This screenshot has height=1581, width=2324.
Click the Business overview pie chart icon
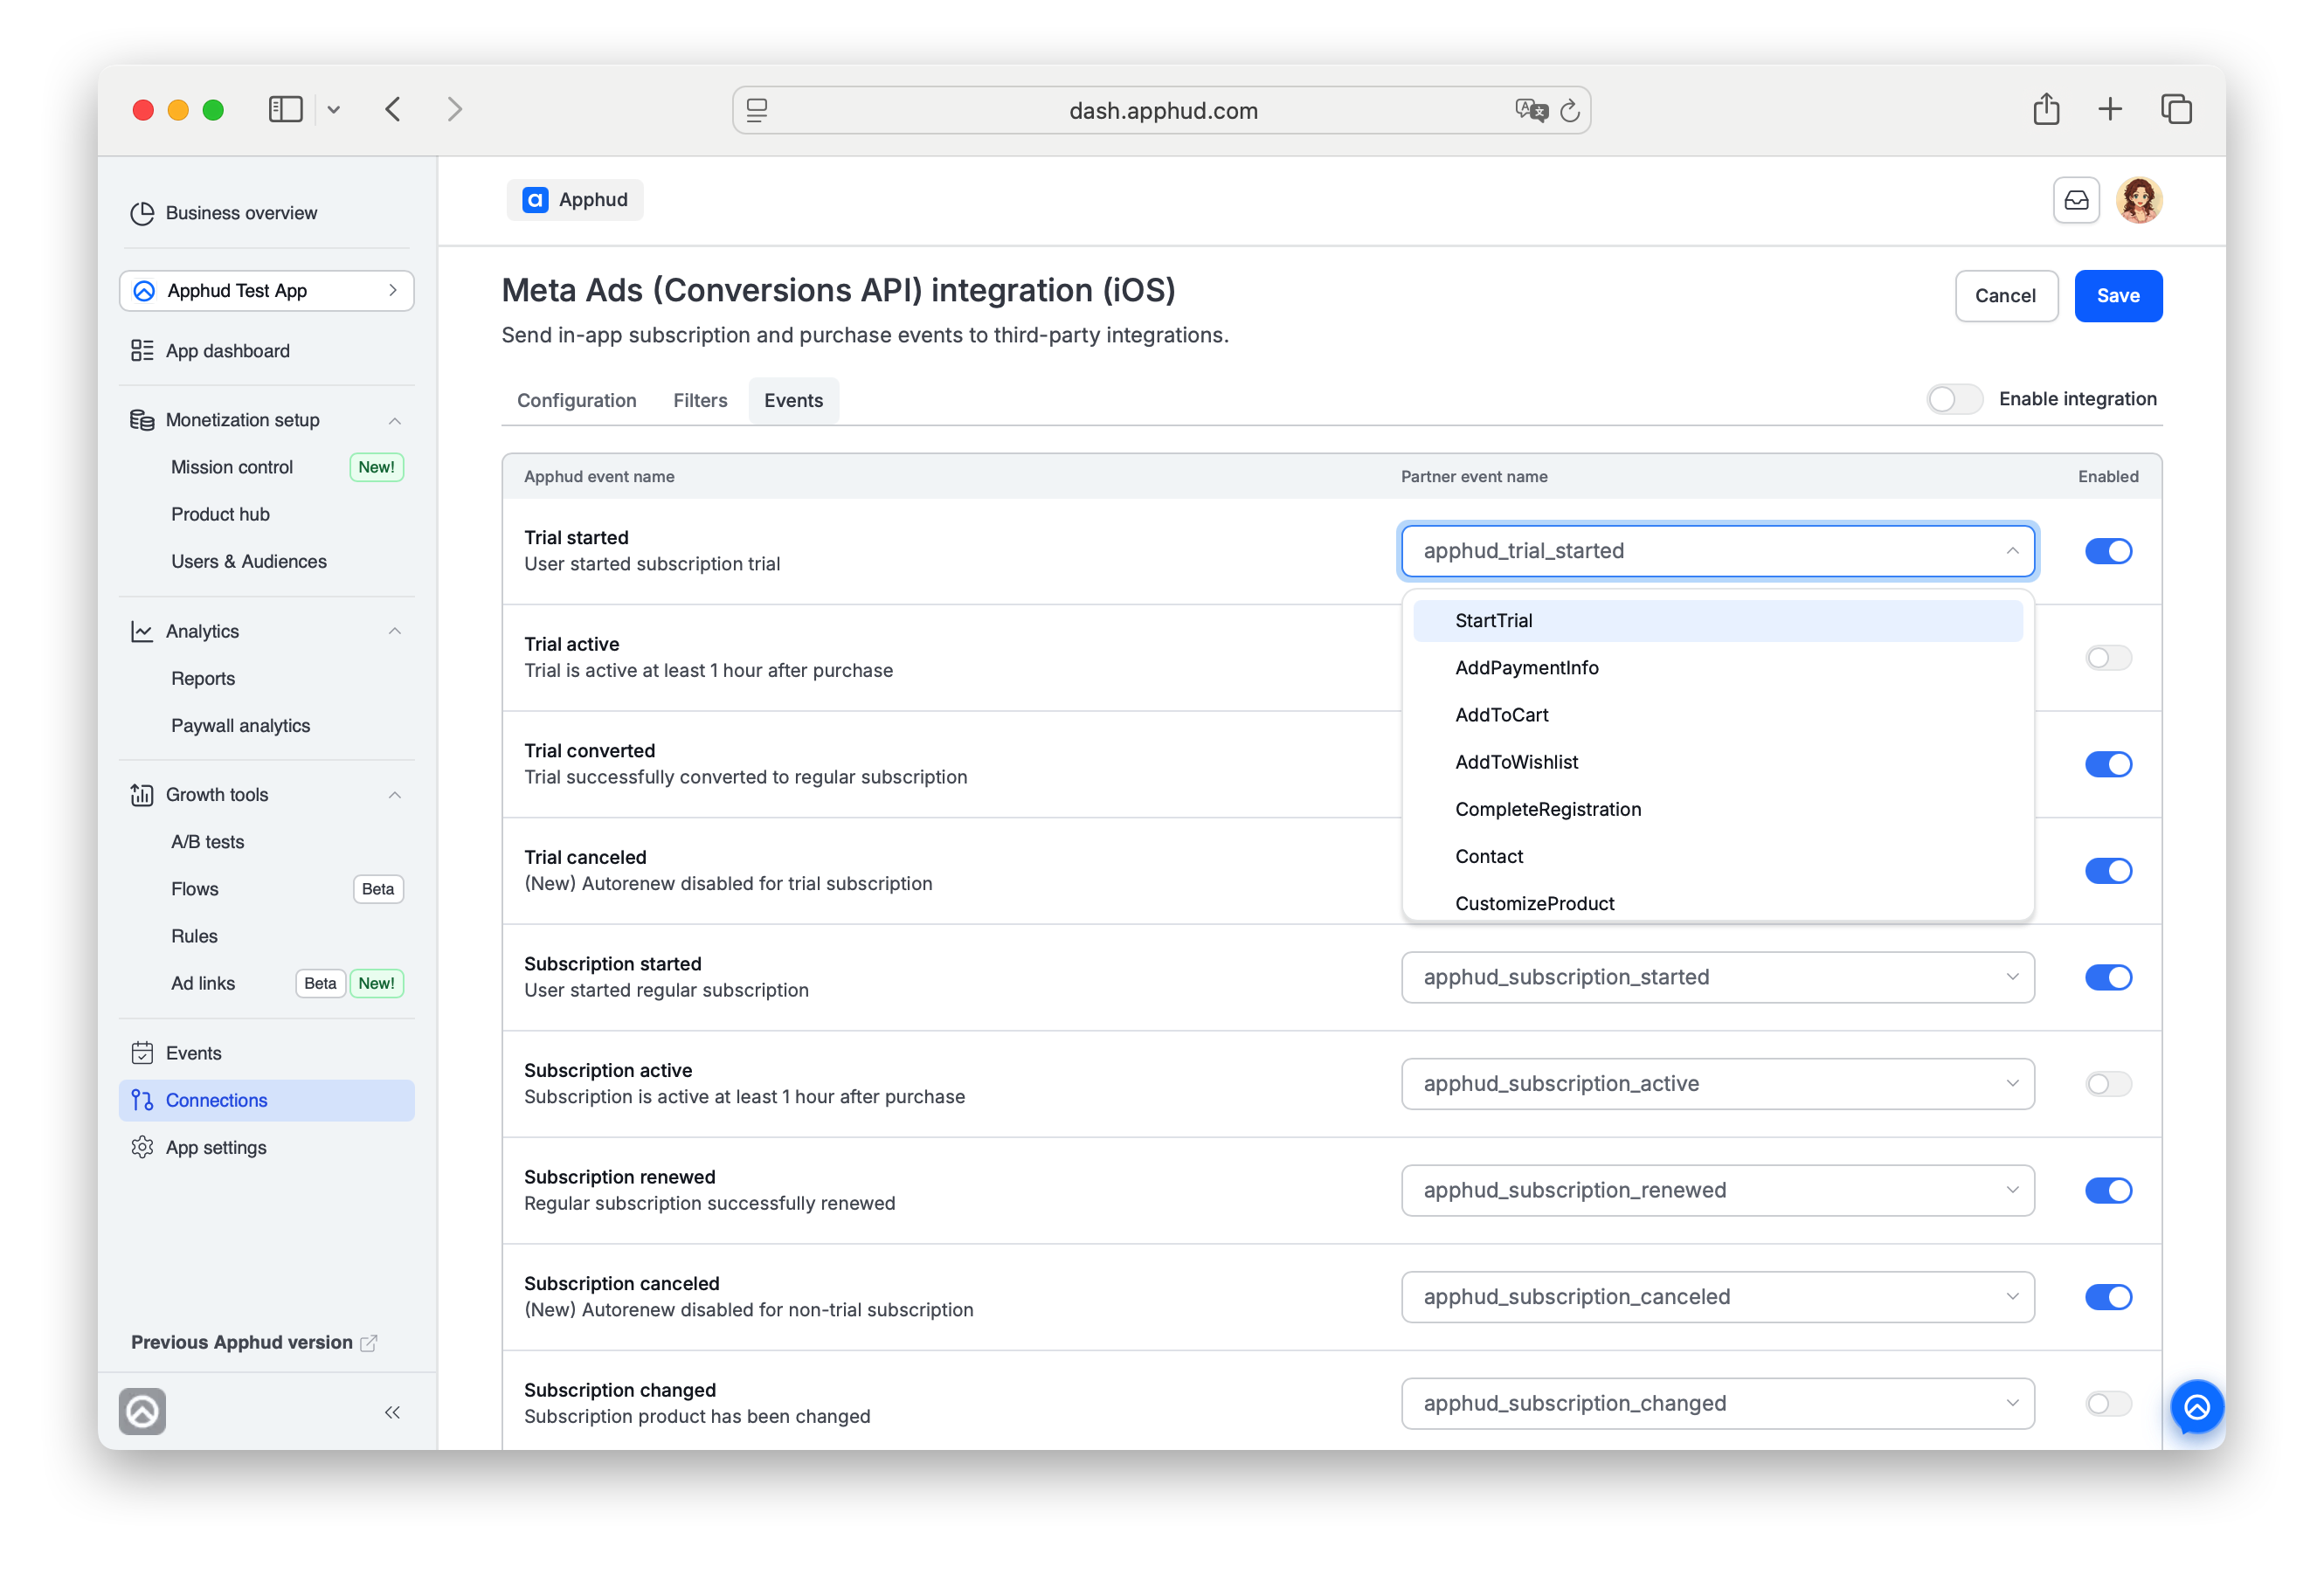tap(142, 213)
